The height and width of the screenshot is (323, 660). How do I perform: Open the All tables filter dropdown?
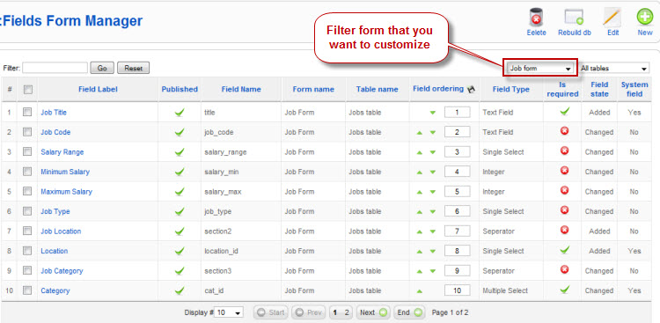click(x=614, y=69)
